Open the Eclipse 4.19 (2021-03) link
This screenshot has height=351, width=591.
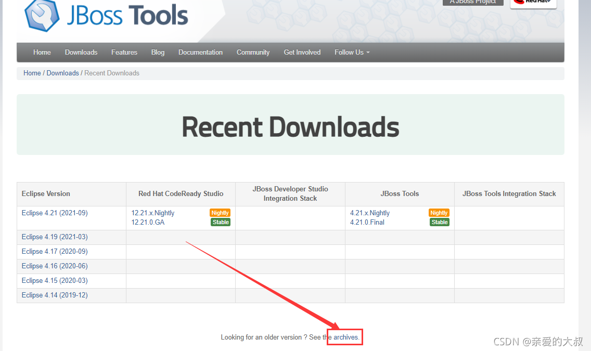tap(55, 237)
